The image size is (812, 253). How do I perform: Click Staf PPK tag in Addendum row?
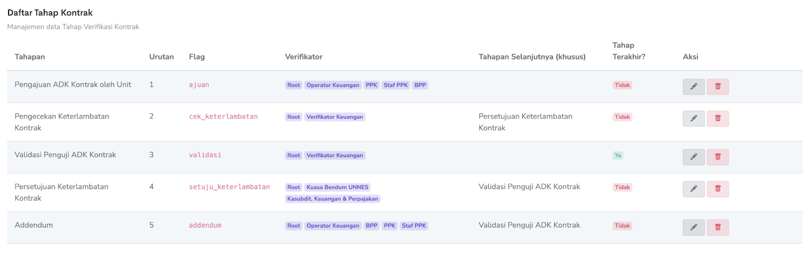tap(414, 226)
